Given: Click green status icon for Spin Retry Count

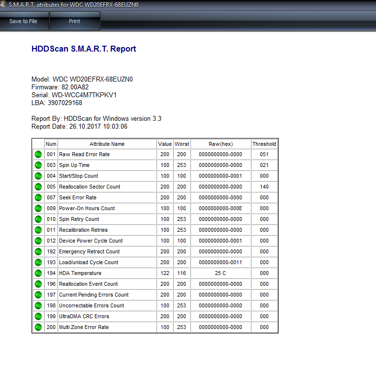Looking at the screenshot, I should (38, 219).
